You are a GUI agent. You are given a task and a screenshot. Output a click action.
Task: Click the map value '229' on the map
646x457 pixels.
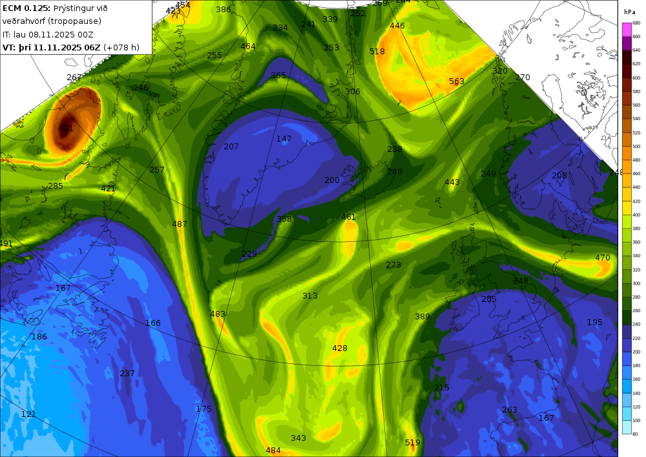249,254
